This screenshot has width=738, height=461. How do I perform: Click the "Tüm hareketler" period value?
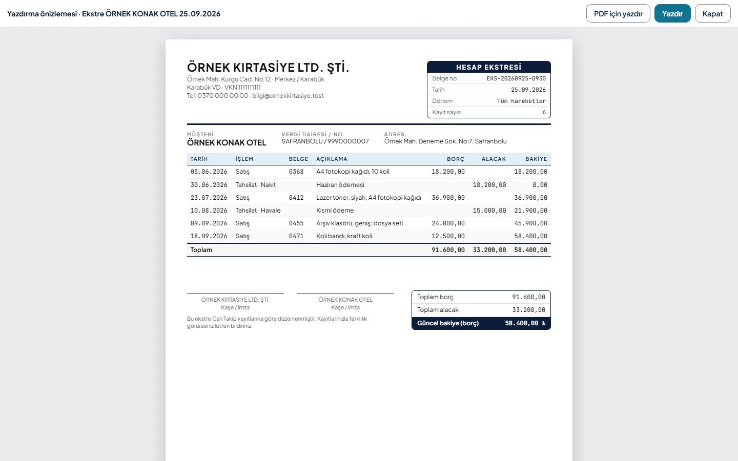[x=521, y=101]
